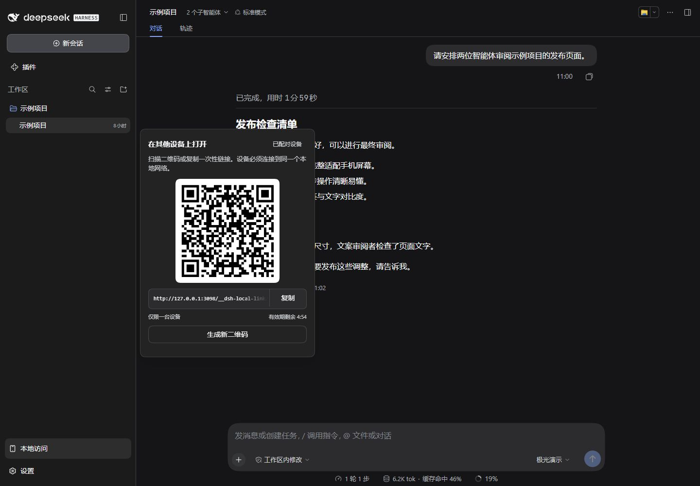Click the 已配对设备 link
Viewport: 700px width, 486px height.
pos(287,144)
